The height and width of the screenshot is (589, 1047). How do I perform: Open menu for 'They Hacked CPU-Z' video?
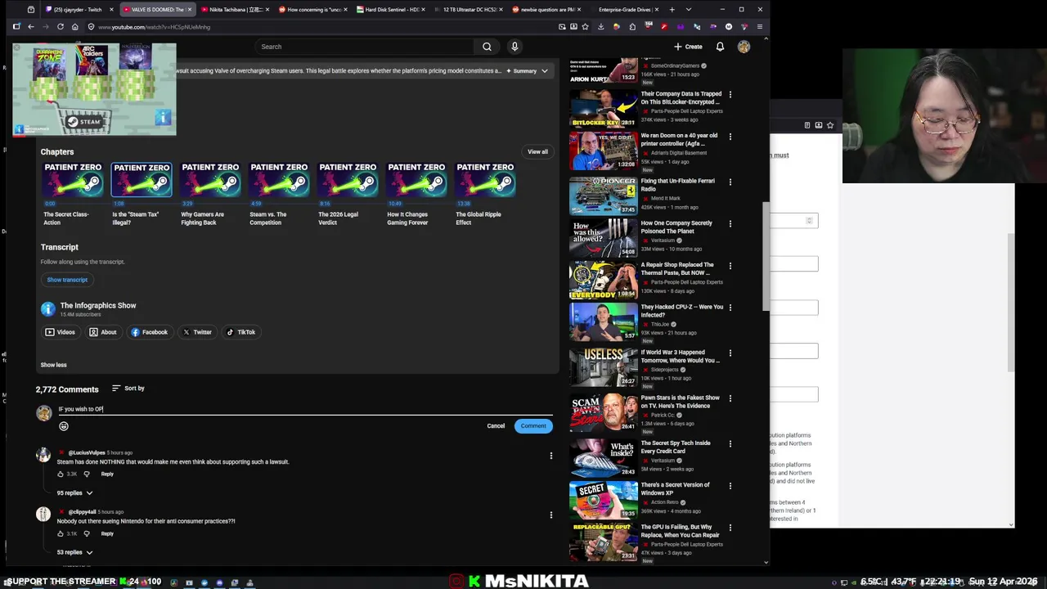[730, 308]
